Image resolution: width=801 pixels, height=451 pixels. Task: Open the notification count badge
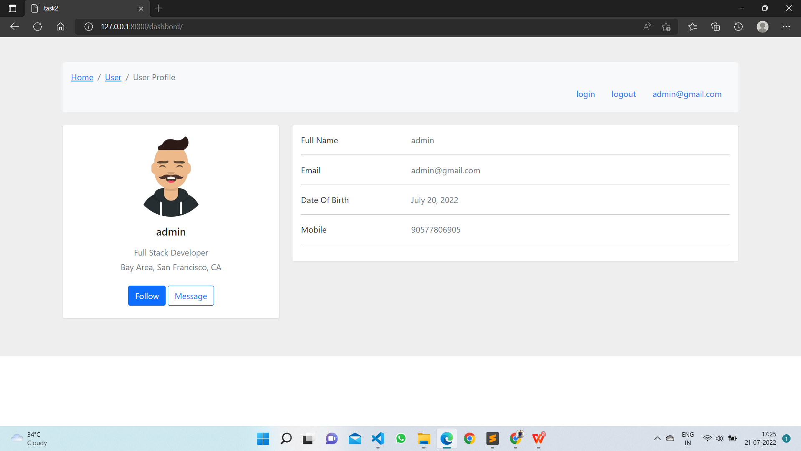click(x=786, y=438)
